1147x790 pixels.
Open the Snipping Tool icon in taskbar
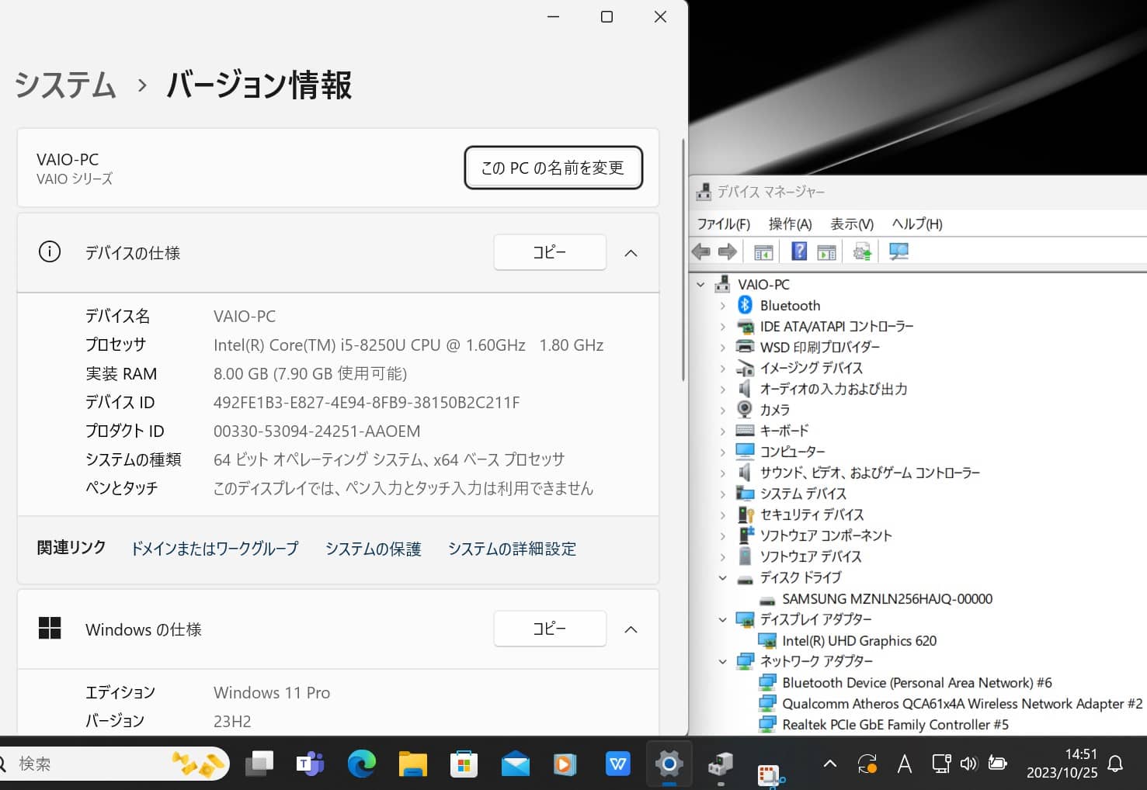(770, 774)
